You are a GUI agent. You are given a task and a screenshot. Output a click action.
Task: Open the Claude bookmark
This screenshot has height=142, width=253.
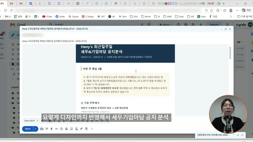(x=73, y=16)
